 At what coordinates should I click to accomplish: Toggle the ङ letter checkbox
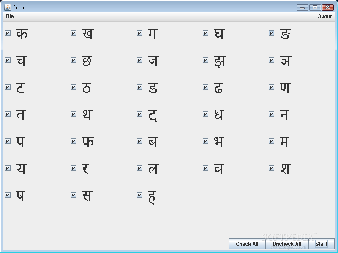tap(272, 33)
